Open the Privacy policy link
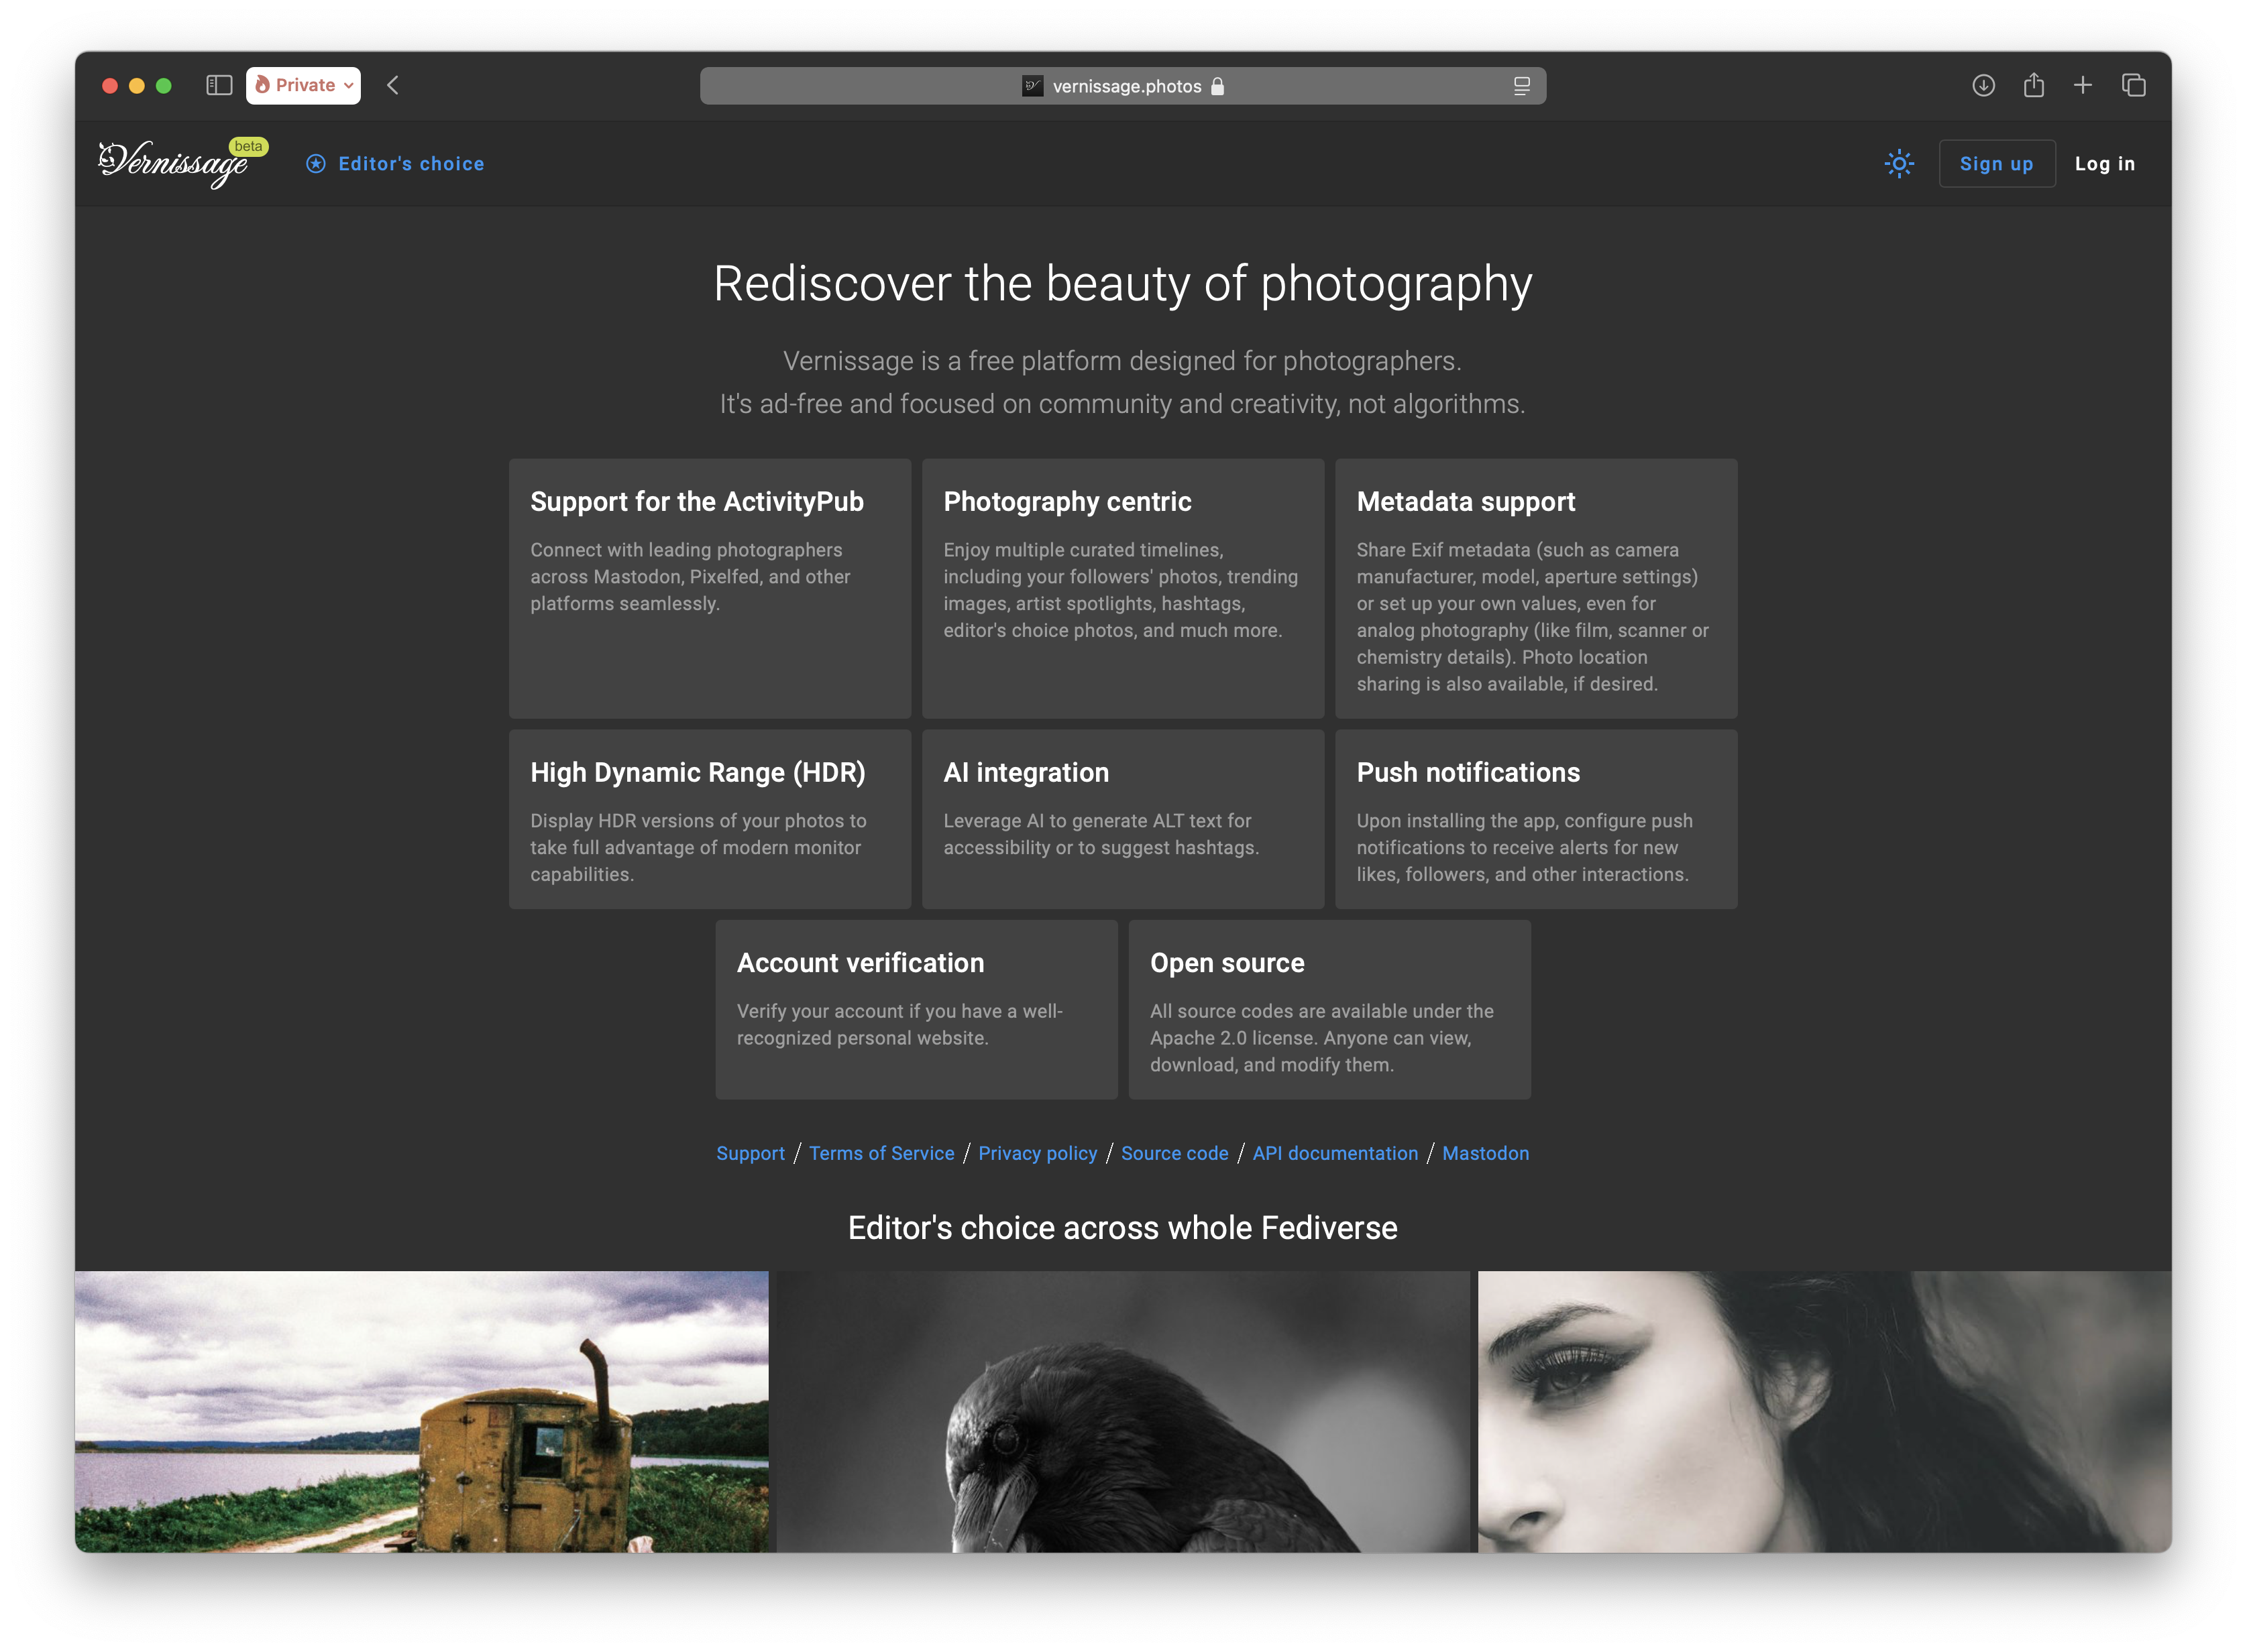The width and height of the screenshot is (2247, 1652). coord(1038,1153)
